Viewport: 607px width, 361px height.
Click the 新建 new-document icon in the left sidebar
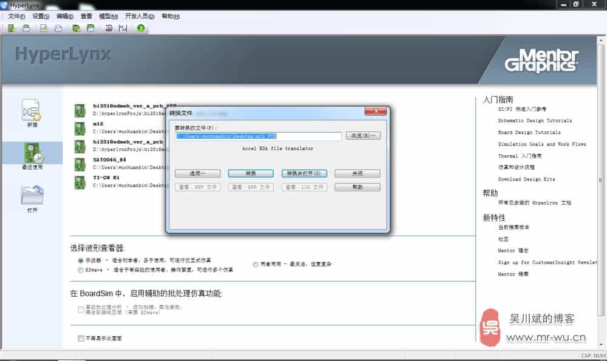tap(32, 110)
